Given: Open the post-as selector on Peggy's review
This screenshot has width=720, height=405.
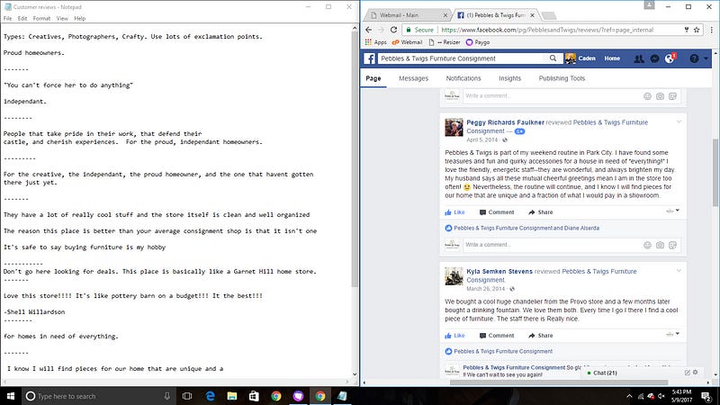Looking at the screenshot, I should tap(672, 211).
